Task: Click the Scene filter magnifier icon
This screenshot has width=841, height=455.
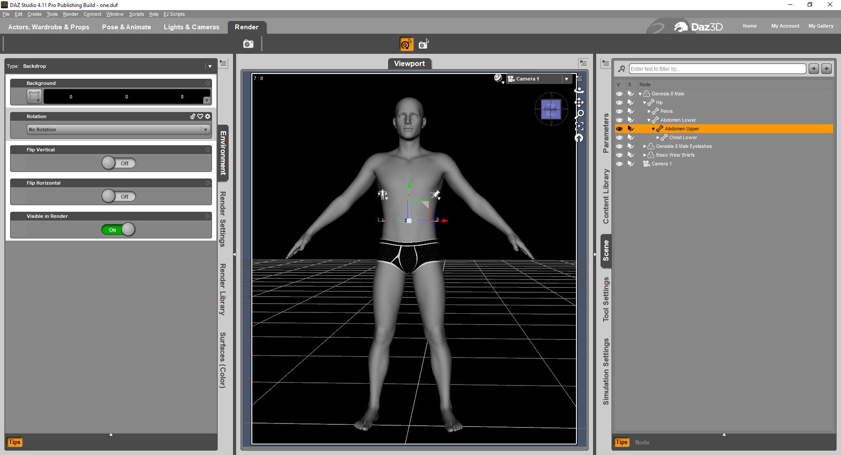Action: coord(621,69)
